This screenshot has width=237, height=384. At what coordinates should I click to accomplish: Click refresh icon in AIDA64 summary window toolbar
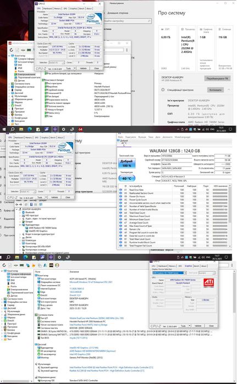point(4,265)
